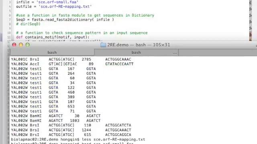Click 'ACTGGCATCTA' in BrsI row 110
The image size is (257, 144).
point(118,125)
